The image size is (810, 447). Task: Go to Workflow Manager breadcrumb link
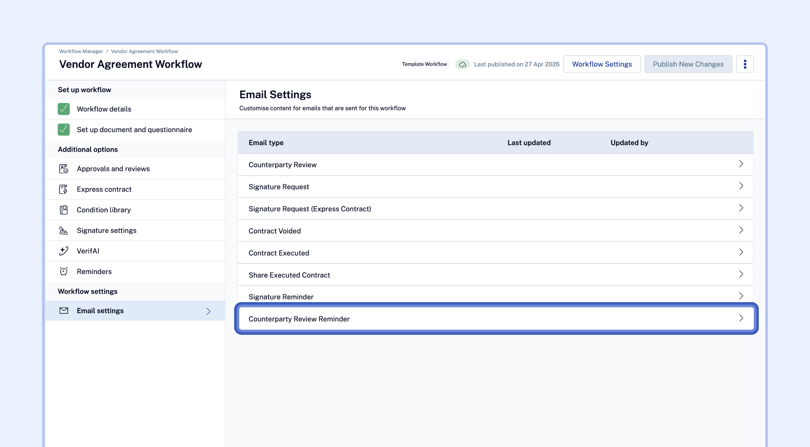click(81, 51)
